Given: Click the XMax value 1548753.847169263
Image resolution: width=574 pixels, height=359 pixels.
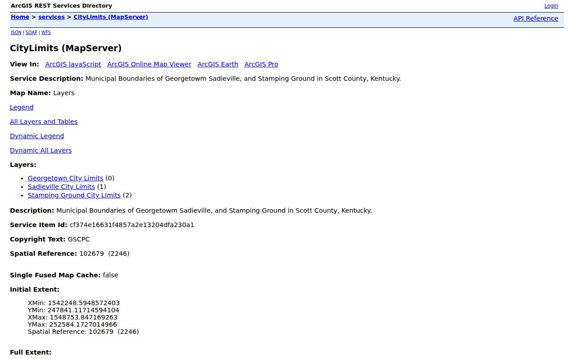Looking at the screenshot, I should [x=83, y=317].
